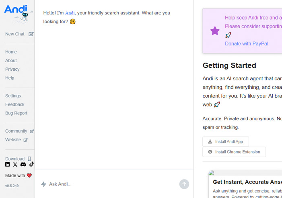Open the Download link
This screenshot has width=282, height=198.
15,159
